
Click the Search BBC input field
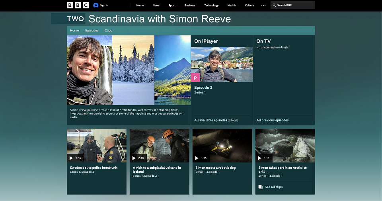click(292, 5)
